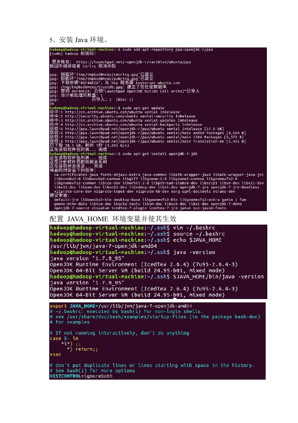Image resolution: width=298 pixels, height=423 pixels.
Task: Click the "vim ~/.bashrc" command line
Action: [194, 228]
